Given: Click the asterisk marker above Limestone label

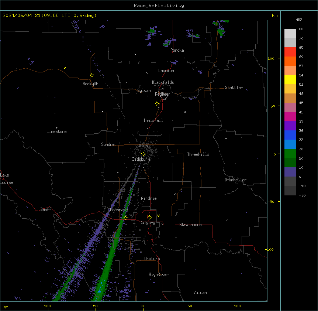Looking at the screenshot, I should tap(56, 128).
